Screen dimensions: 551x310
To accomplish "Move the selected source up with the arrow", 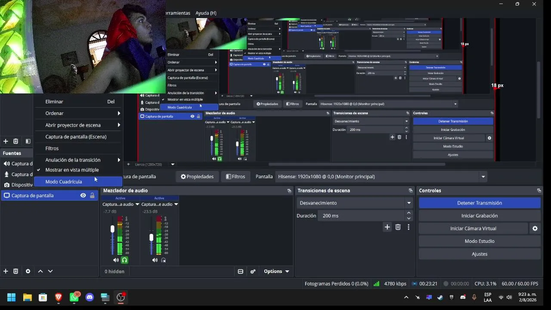I will pyautogui.click(x=40, y=271).
